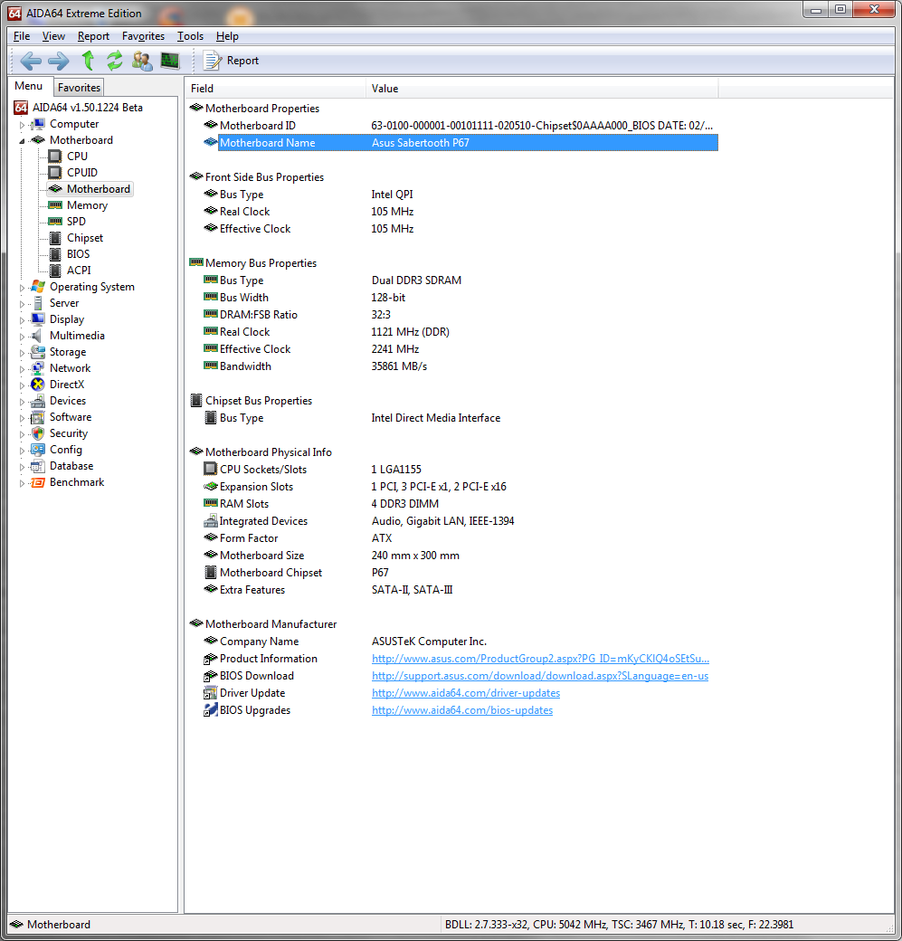Click the Multimedia speaker icon
This screenshot has height=941, width=902.
pos(38,335)
